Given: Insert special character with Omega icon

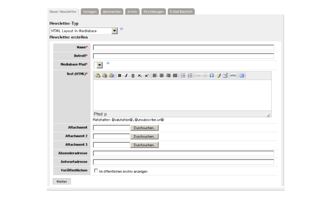Looking at the screenshot, I should [212, 76].
